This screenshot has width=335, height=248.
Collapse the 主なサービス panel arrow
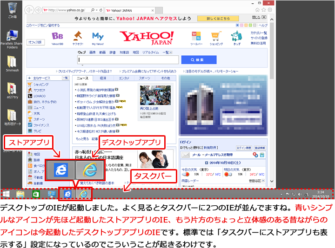(x=29, y=78)
